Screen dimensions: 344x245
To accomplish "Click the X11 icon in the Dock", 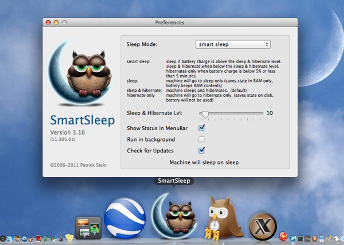I will click(263, 226).
